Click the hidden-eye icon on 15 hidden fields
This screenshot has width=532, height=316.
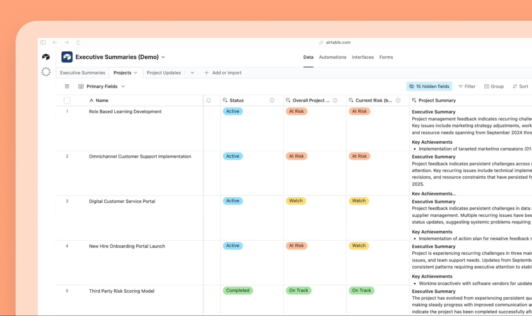coord(412,86)
